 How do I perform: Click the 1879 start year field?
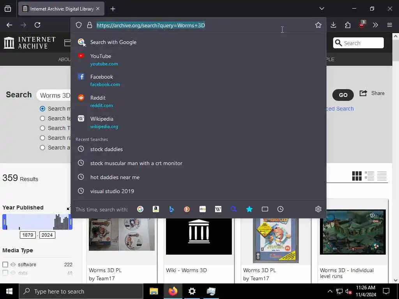pos(28,235)
